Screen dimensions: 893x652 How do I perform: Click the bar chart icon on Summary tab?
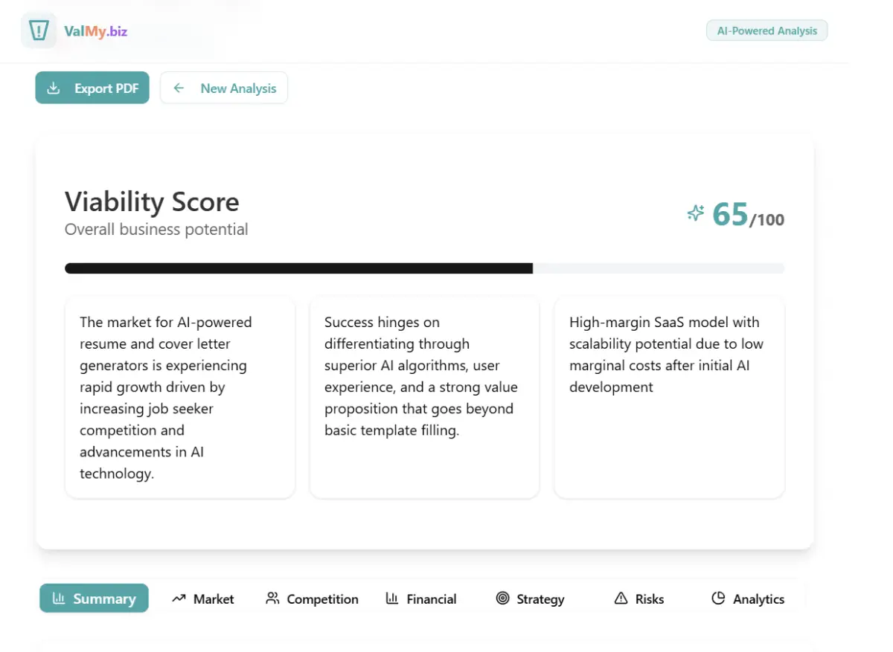58,598
